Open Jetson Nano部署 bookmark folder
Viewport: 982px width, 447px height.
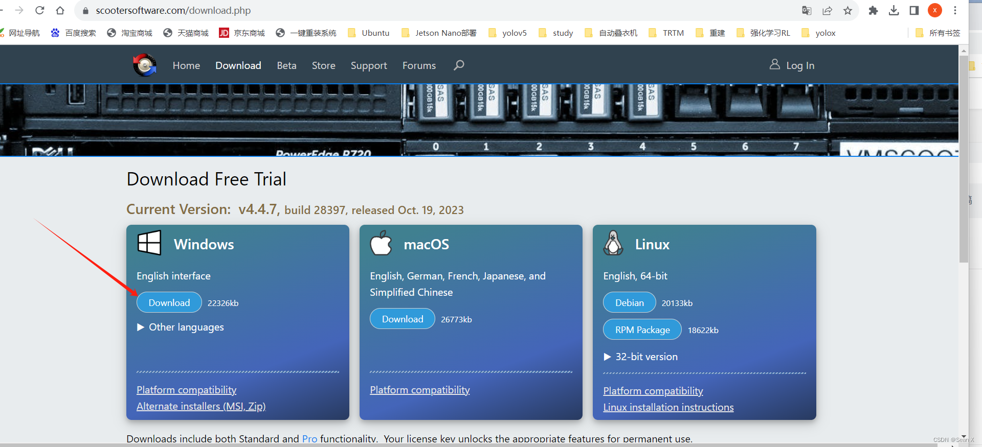439,33
